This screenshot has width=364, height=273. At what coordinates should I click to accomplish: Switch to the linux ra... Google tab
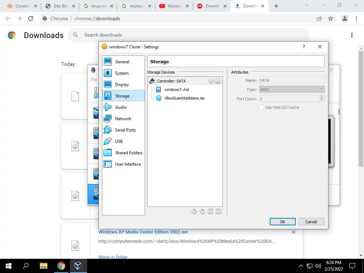pos(98,6)
